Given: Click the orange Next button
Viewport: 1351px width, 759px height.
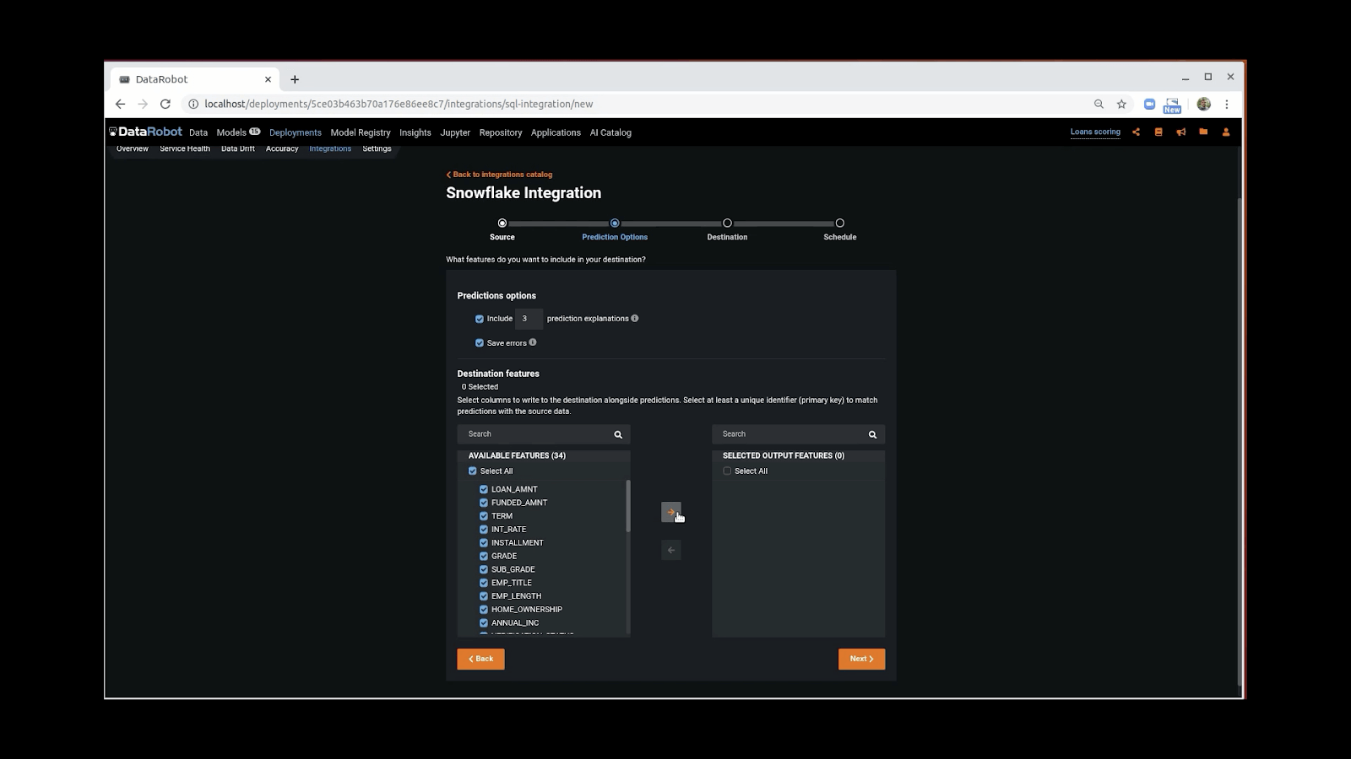Looking at the screenshot, I should pyautogui.click(x=861, y=659).
